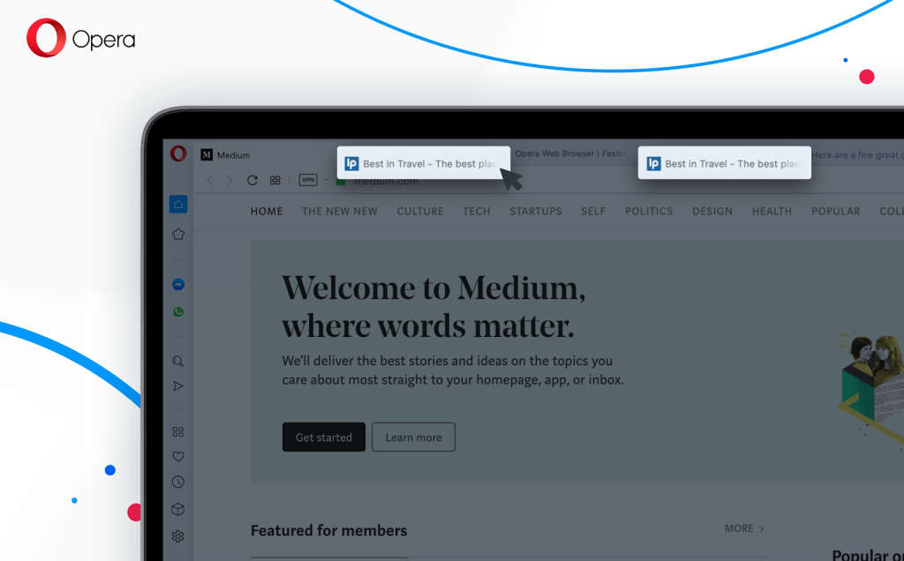This screenshot has height=561, width=904.
Task: Toggle the VPN badge in address bar
Action: [308, 180]
